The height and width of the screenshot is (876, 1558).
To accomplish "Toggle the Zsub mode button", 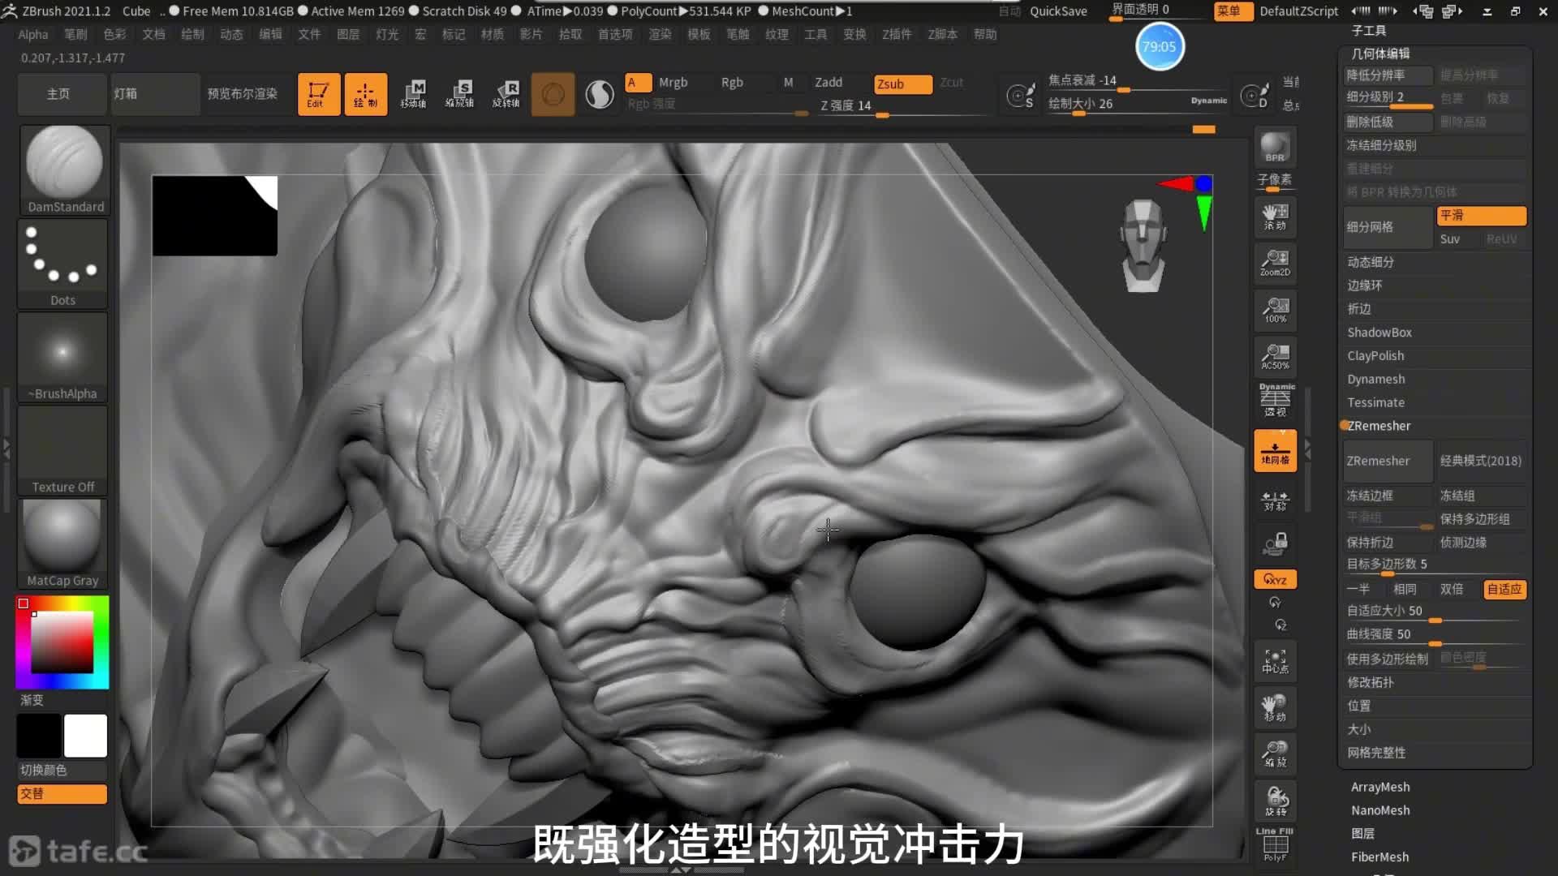I will (x=902, y=84).
